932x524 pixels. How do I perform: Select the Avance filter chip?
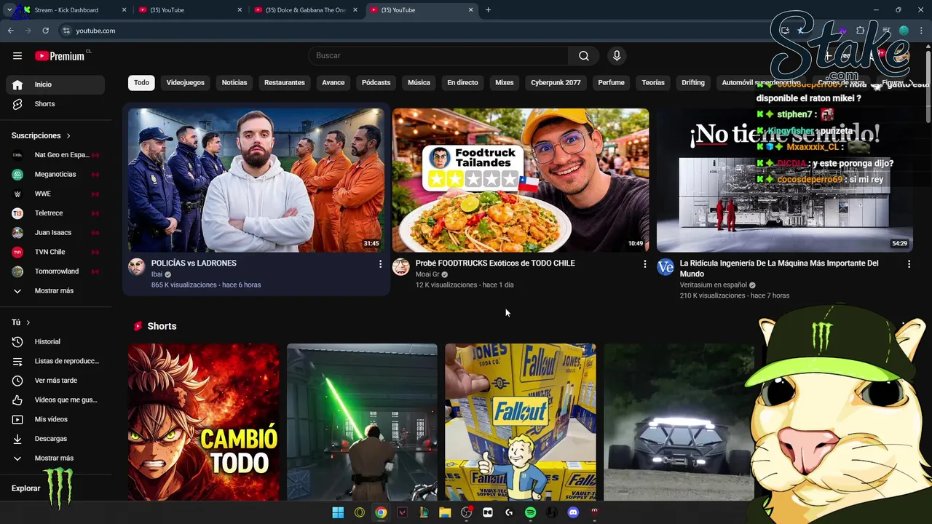[333, 83]
